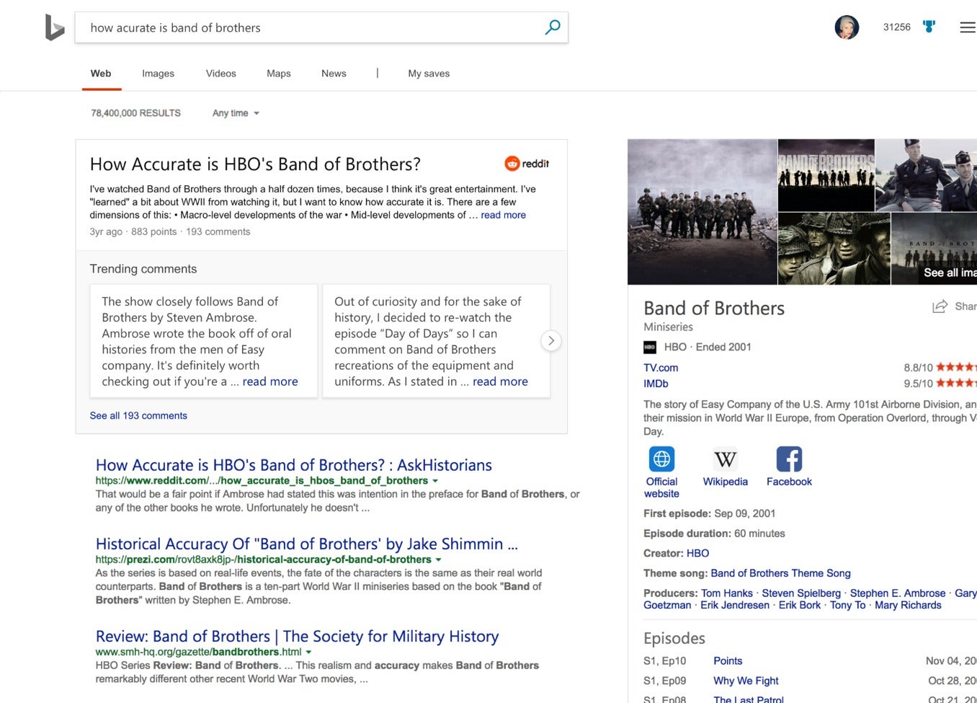This screenshot has width=977, height=703.
Task: Open Tom Hanks producer link
Action: coord(727,593)
